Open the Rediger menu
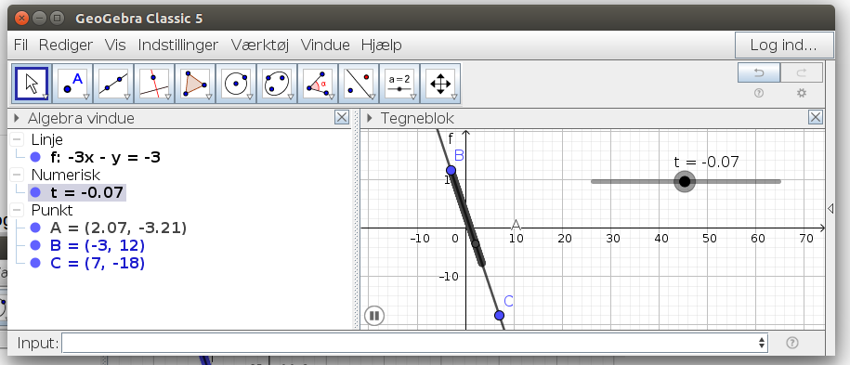Viewport: 850px width, 365px height. pyautogui.click(x=66, y=45)
